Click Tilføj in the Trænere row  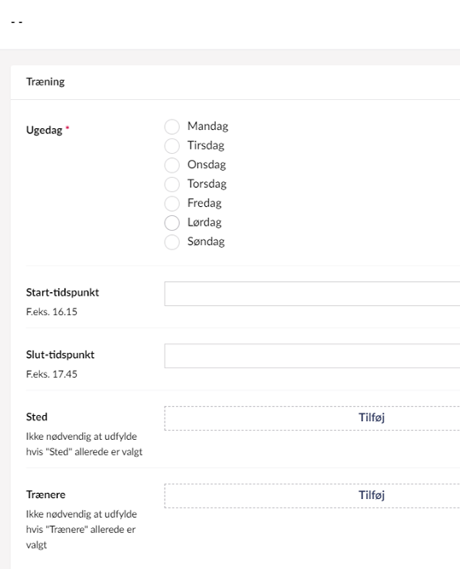[371, 496]
